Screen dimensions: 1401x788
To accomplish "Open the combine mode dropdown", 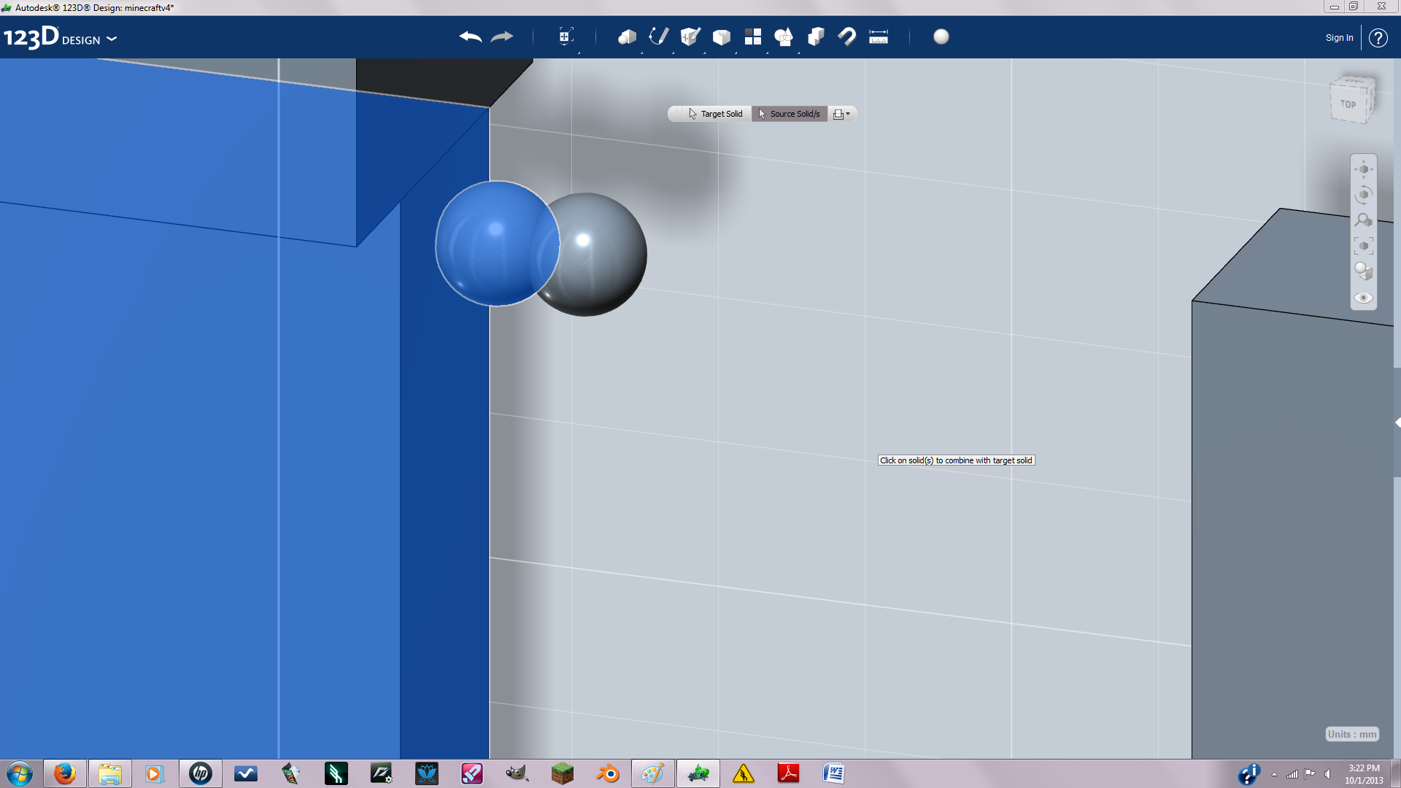I will pyautogui.click(x=841, y=114).
